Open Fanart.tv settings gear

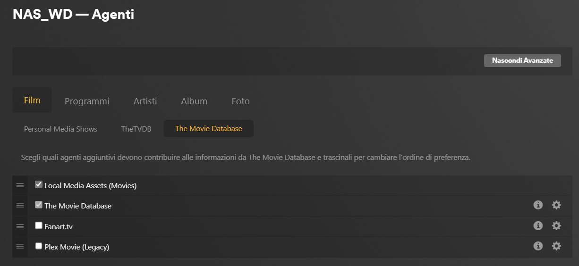pyautogui.click(x=556, y=226)
